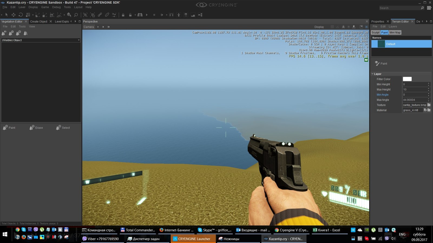Select the arrow selection tool in toolbar
The image size is (433, 243).
tap(6, 15)
